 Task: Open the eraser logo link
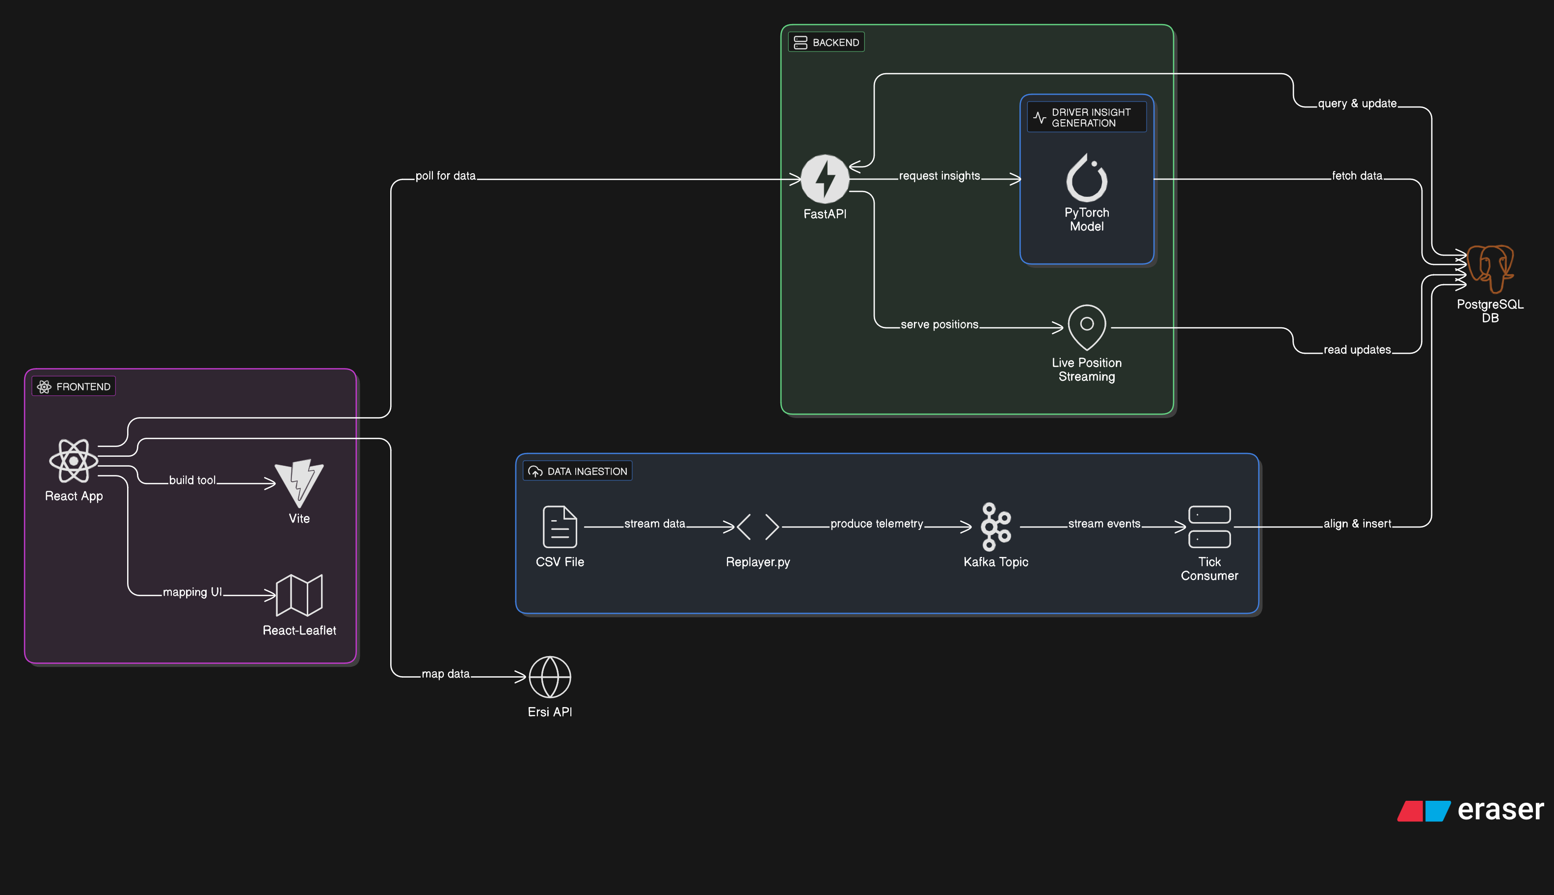tap(1470, 810)
